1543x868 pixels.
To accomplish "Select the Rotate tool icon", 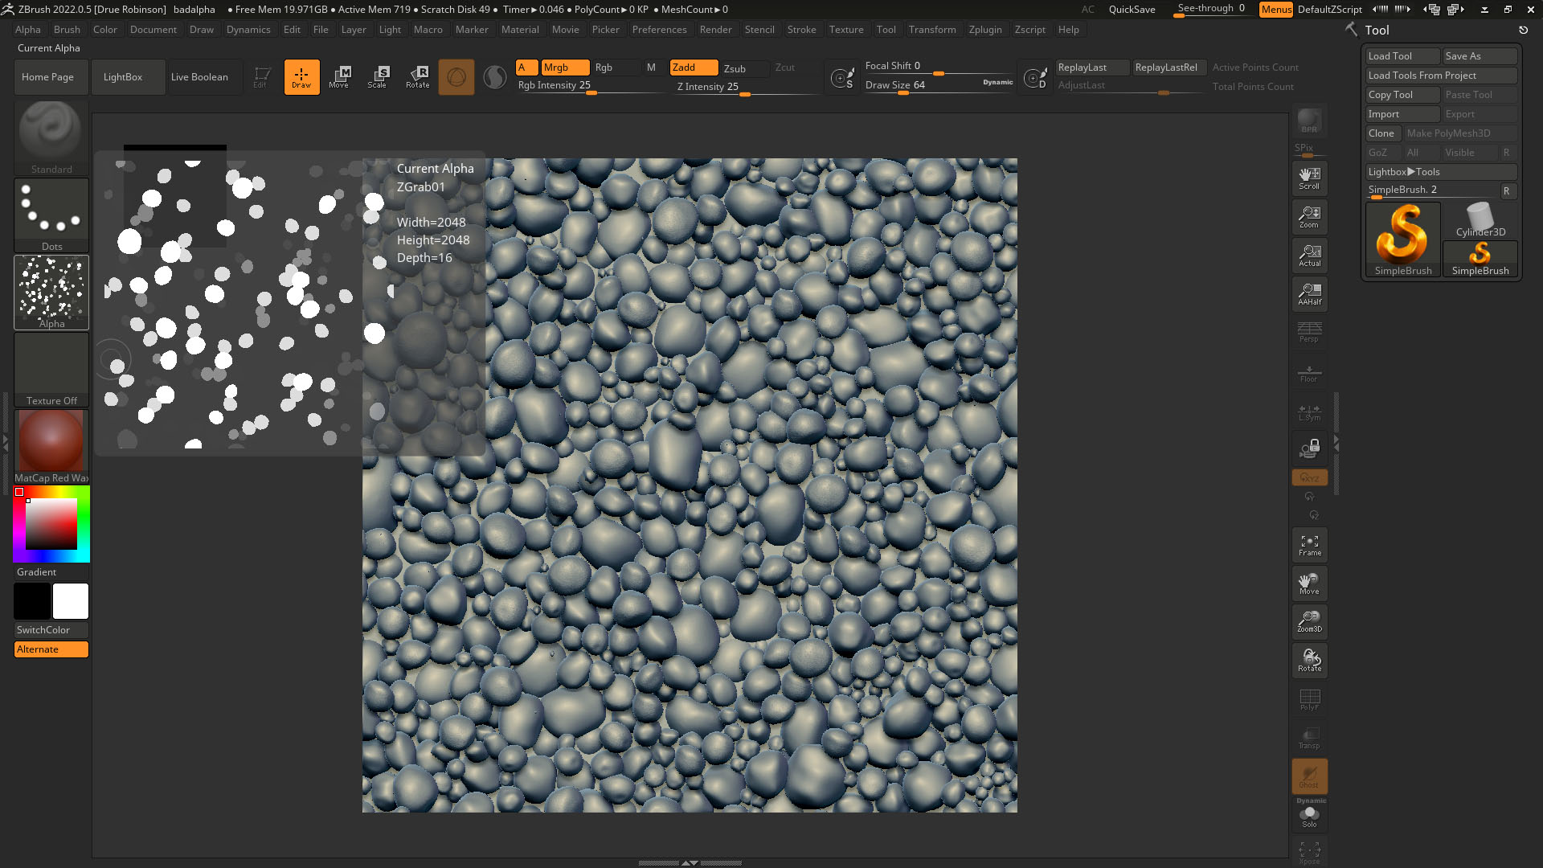I will (418, 76).
